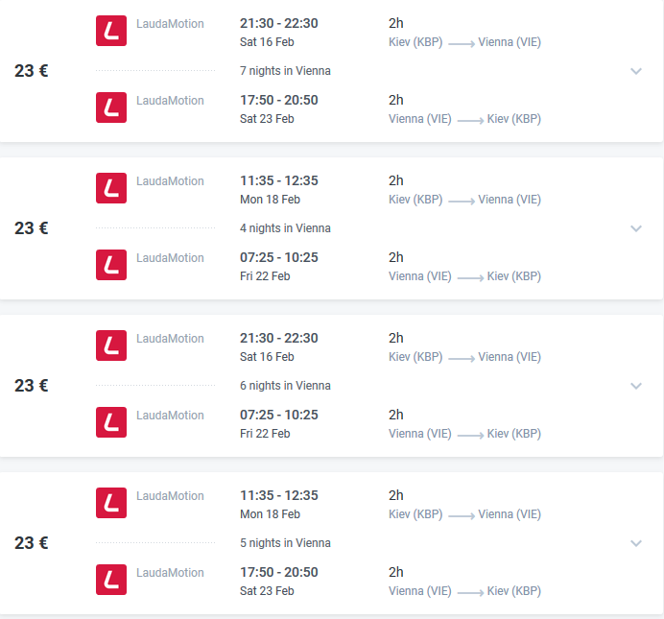Click LaudaMotion logo for outbound flight in 6-night trip
The image size is (664, 619).
click(x=111, y=345)
